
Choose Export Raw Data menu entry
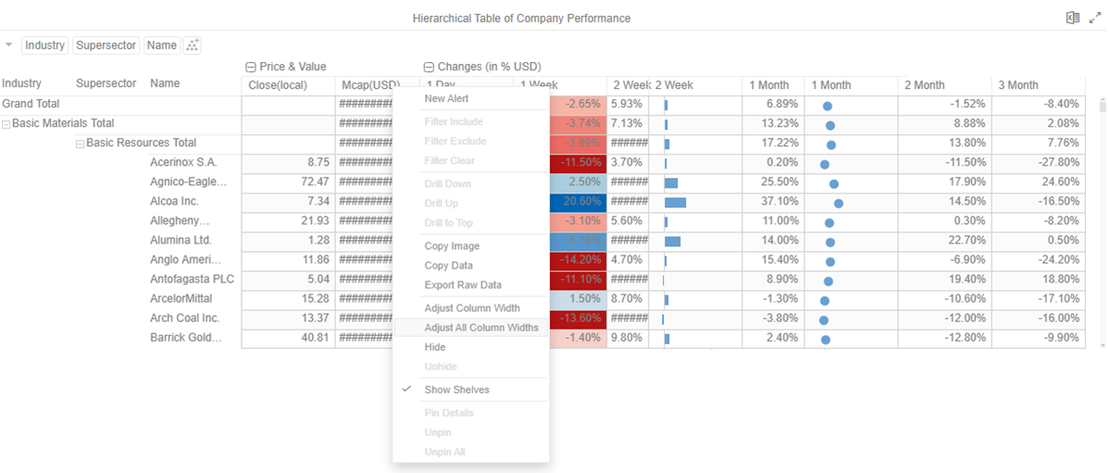(463, 285)
